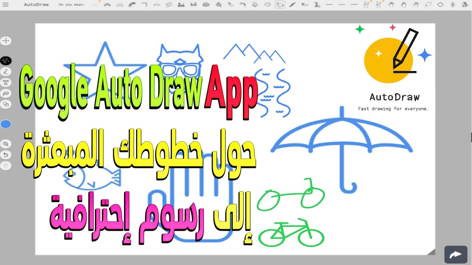This screenshot has width=472, height=265.
Task: Click the Delete trash tool
Action: point(6,166)
